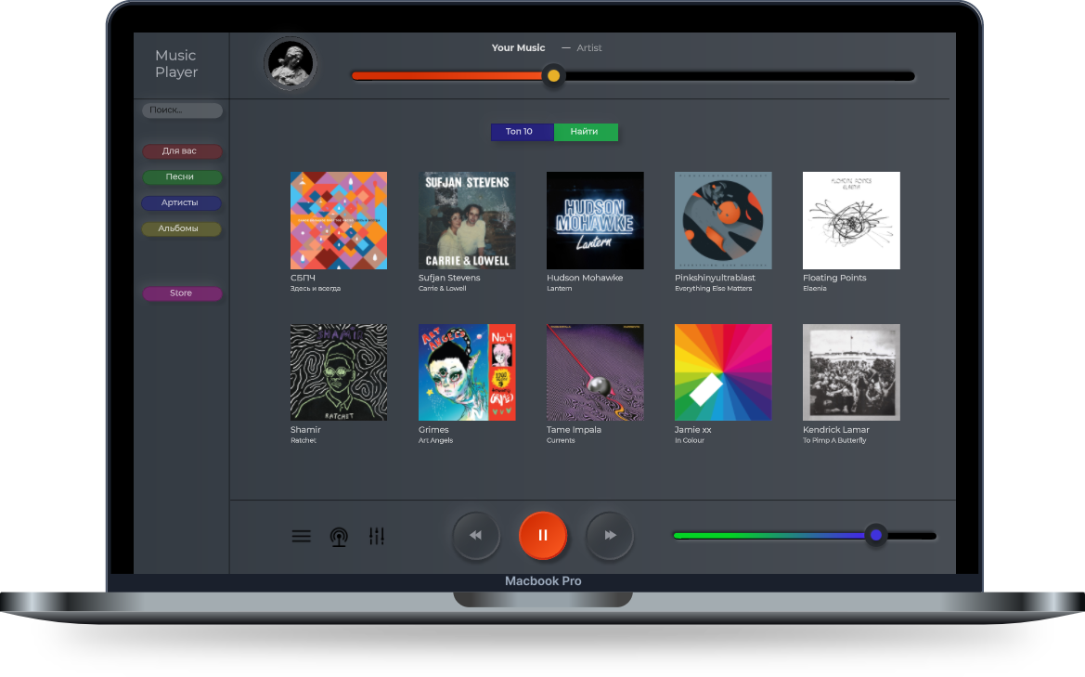Image resolution: width=1085 pixels, height=677 pixels.
Task: Click the 'Kendrick Lamar' artist name
Action: point(836,430)
